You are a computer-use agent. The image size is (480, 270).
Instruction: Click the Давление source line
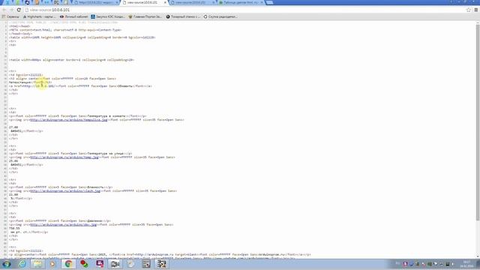coord(60,221)
